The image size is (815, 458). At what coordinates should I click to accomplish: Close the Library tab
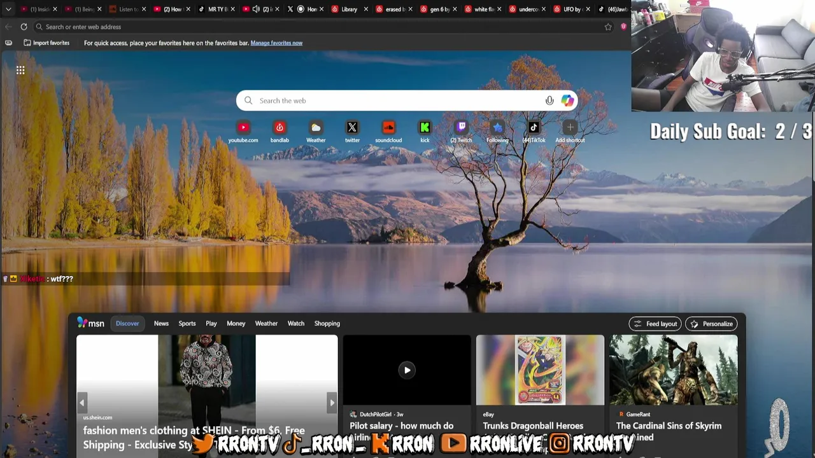pyautogui.click(x=366, y=10)
